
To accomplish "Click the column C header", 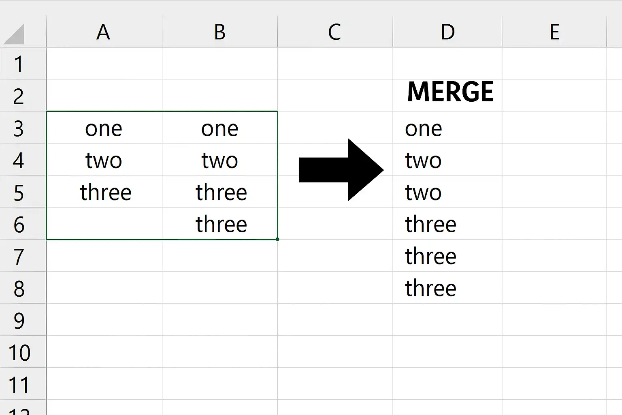I will (x=334, y=32).
